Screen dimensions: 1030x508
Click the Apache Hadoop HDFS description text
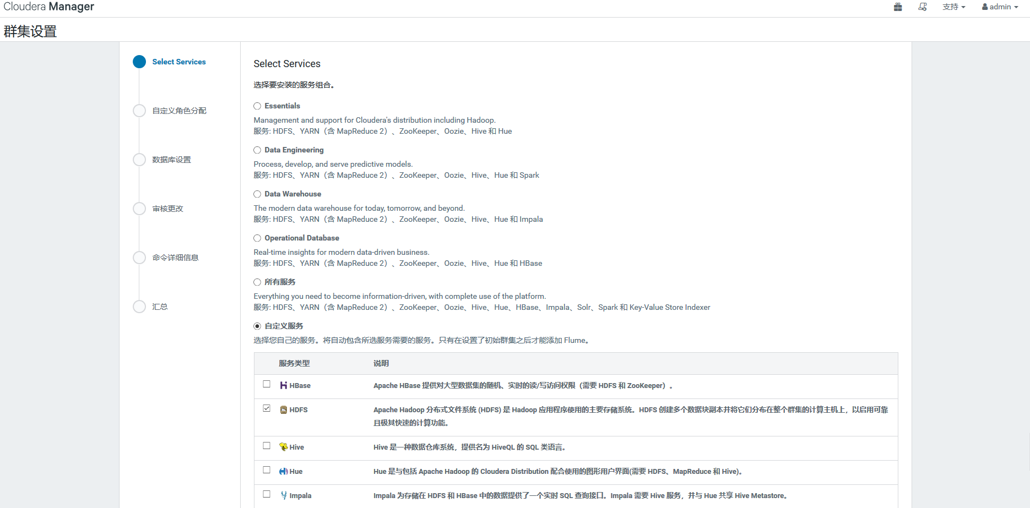click(631, 416)
